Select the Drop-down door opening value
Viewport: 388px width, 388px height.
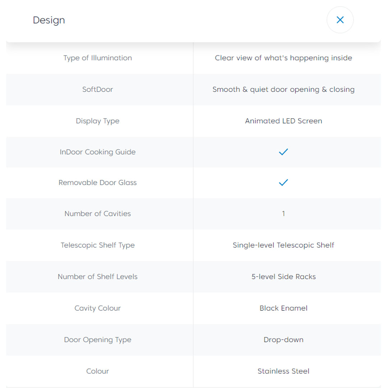coord(283,340)
